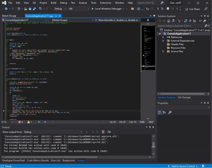The height and width of the screenshot is (168, 212).
Task: Open the Debug configuration dropdown
Action: click(60, 9)
